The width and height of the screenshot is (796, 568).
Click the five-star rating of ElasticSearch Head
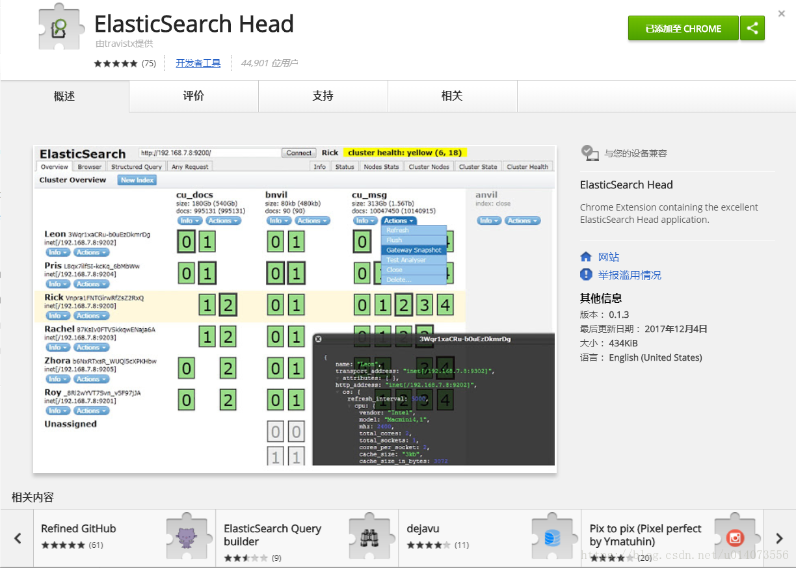(116, 63)
